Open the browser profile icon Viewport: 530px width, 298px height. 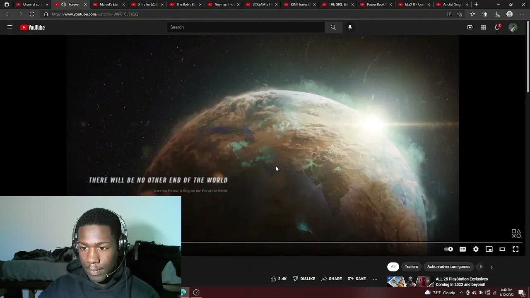[510, 14]
